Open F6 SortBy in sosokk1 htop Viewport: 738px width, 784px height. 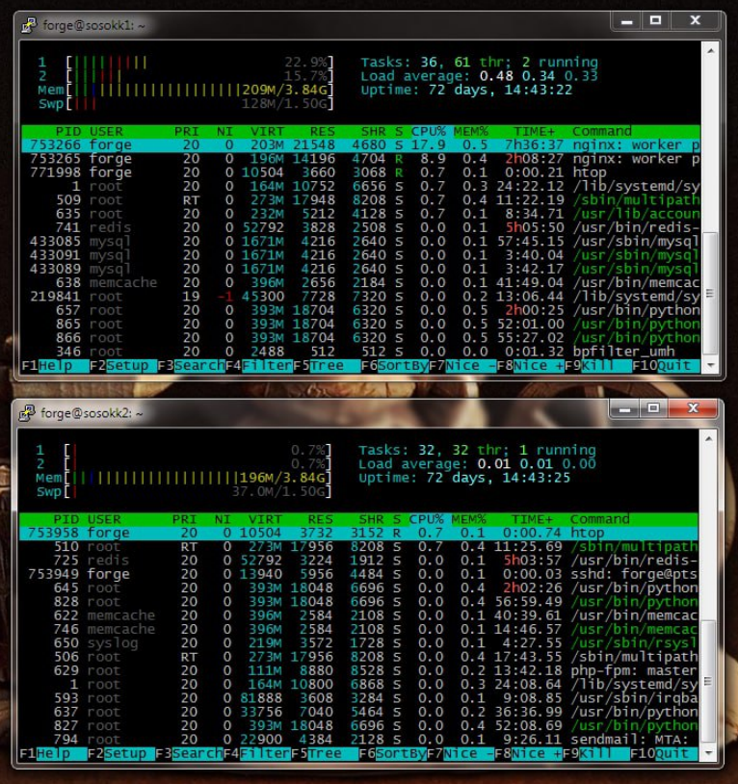(x=394, y=365)
